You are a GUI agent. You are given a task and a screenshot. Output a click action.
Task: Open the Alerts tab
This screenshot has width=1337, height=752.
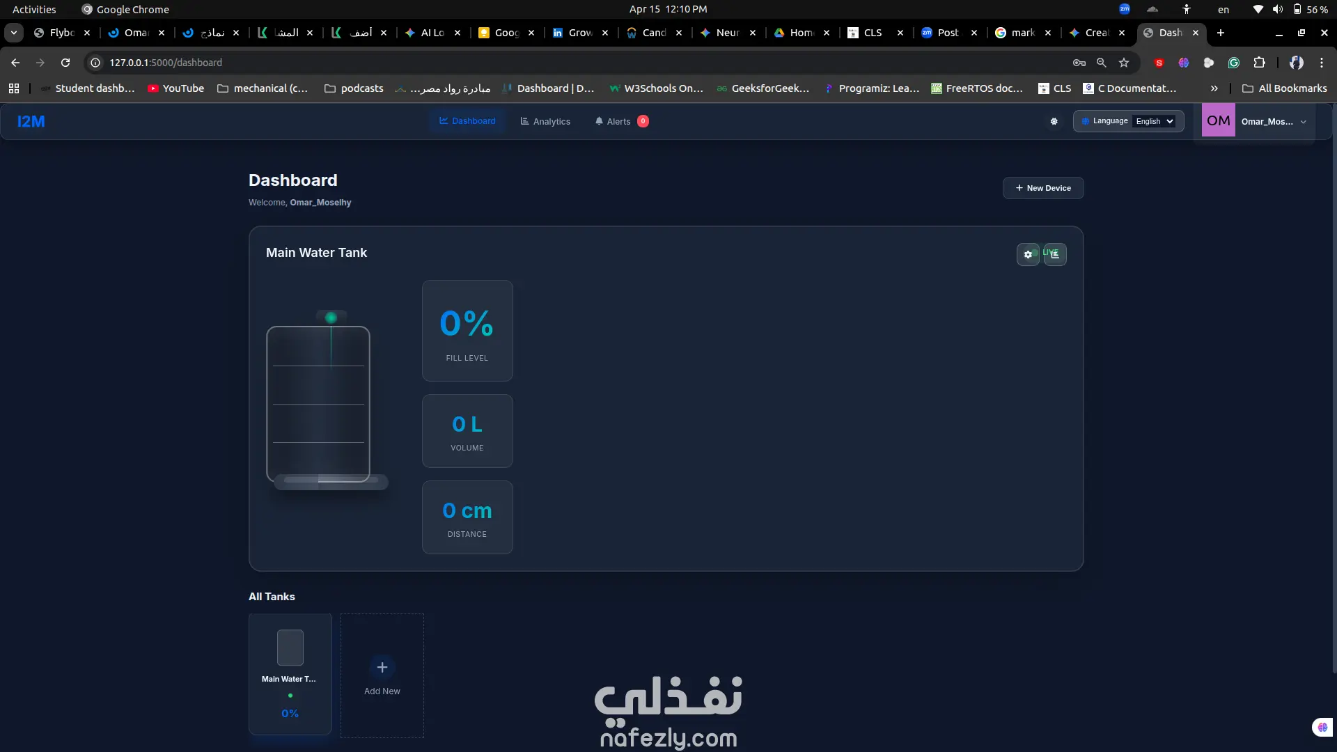tap(613, 121)
